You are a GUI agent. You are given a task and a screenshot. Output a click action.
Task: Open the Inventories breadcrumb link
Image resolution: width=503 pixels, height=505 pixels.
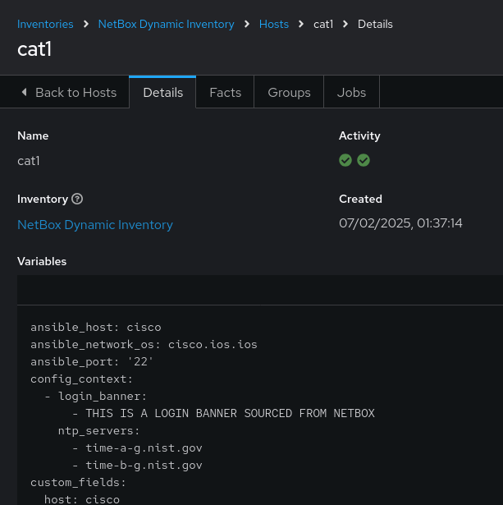point(45,24)
